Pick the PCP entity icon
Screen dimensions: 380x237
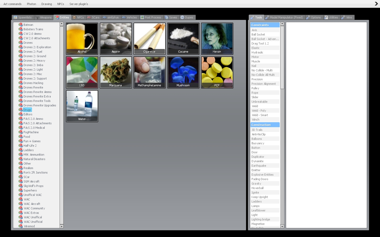[217, 72]
